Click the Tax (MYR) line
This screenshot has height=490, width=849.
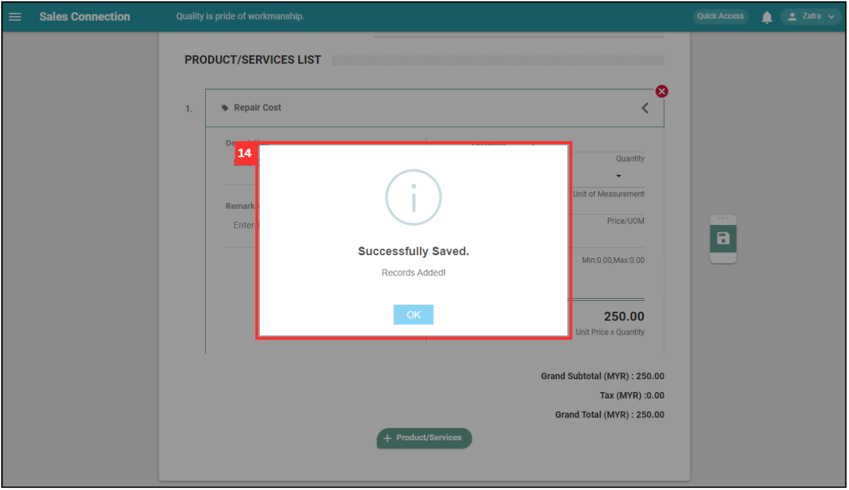tap(632, 395)
